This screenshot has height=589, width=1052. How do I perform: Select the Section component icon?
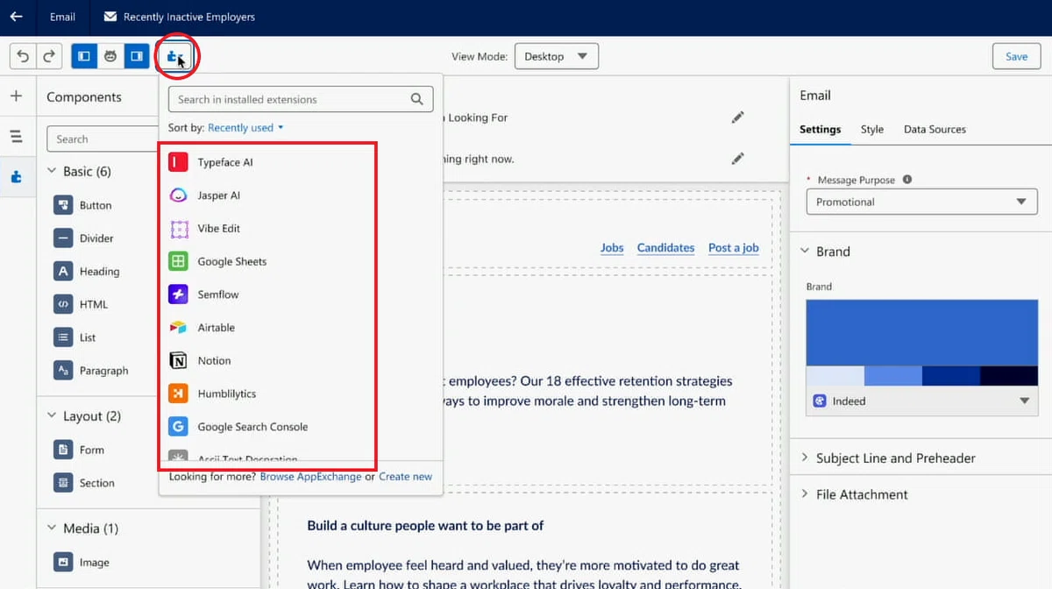coord(62,483)
